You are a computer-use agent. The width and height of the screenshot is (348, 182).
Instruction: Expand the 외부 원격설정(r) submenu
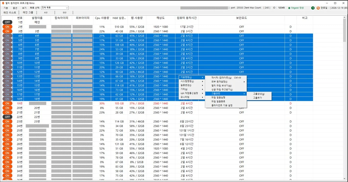coord(226,81)
